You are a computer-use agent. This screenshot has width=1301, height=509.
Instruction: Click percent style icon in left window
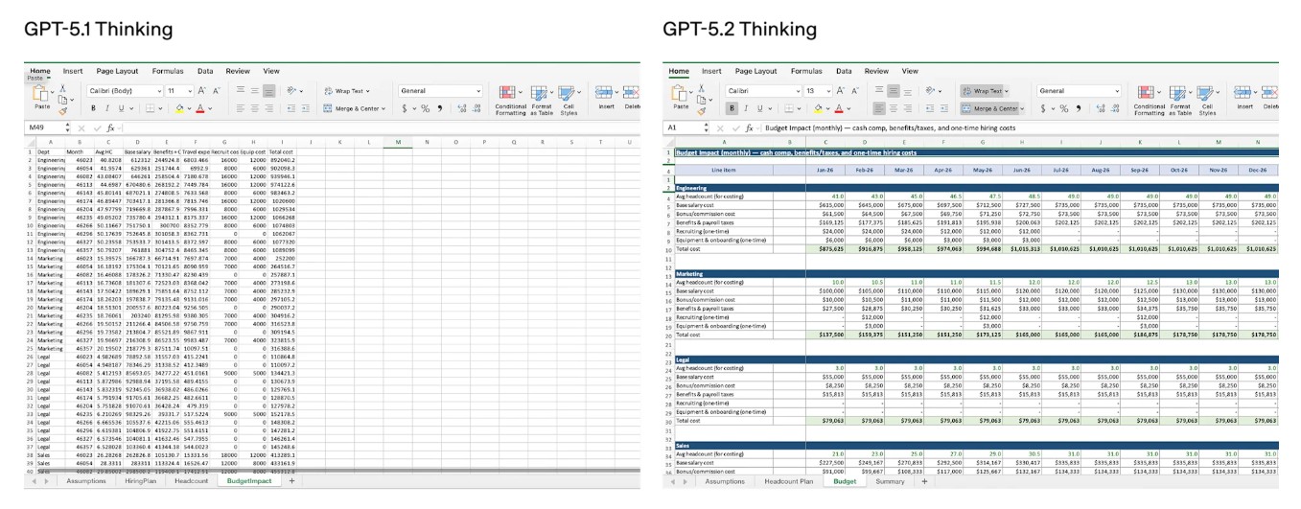(425, 109)
